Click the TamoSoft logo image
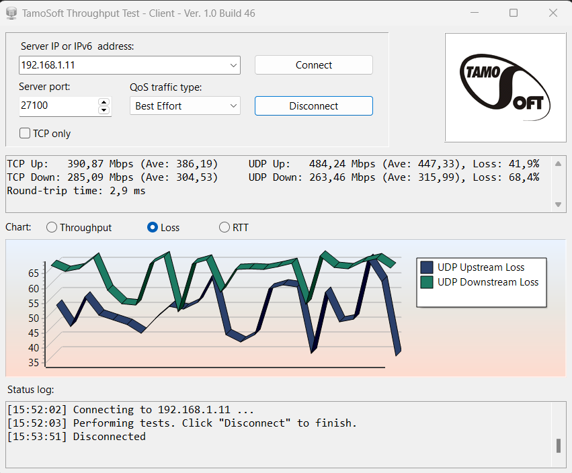 [505, 87]
